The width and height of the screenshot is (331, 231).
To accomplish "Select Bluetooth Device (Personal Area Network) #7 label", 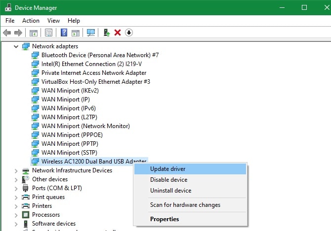I will tap(100, 55).
